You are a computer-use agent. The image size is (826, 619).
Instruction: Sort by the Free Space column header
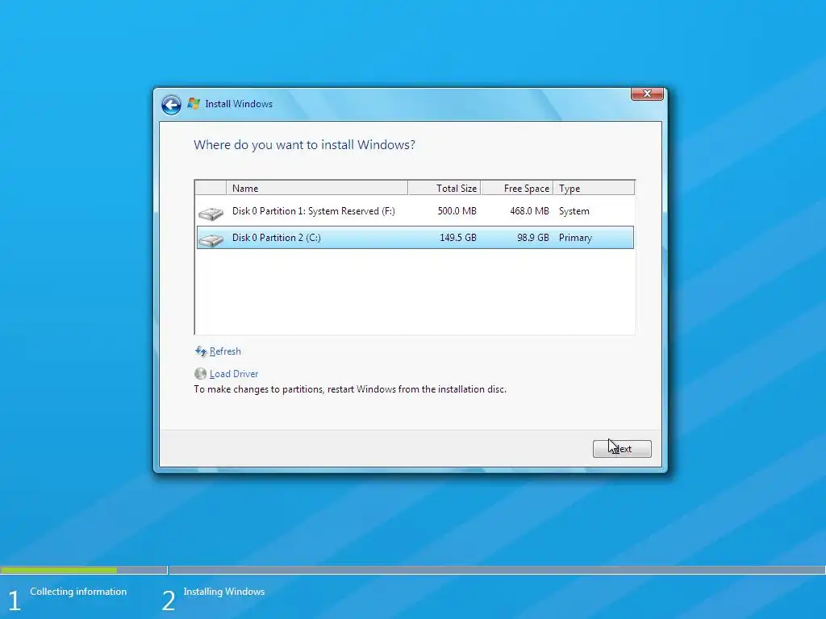[x=517, y=188]
